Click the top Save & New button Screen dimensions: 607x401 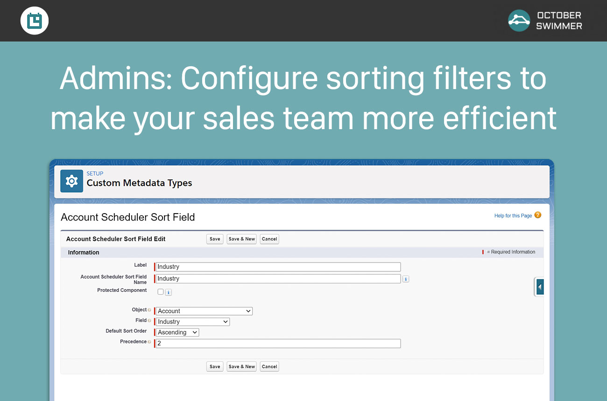241,239
